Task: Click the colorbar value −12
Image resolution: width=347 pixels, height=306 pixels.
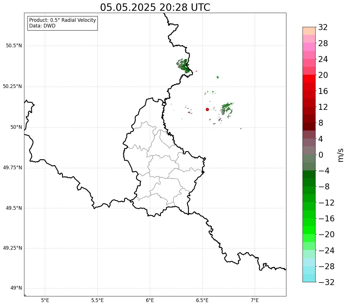Action: coord(326,203)
